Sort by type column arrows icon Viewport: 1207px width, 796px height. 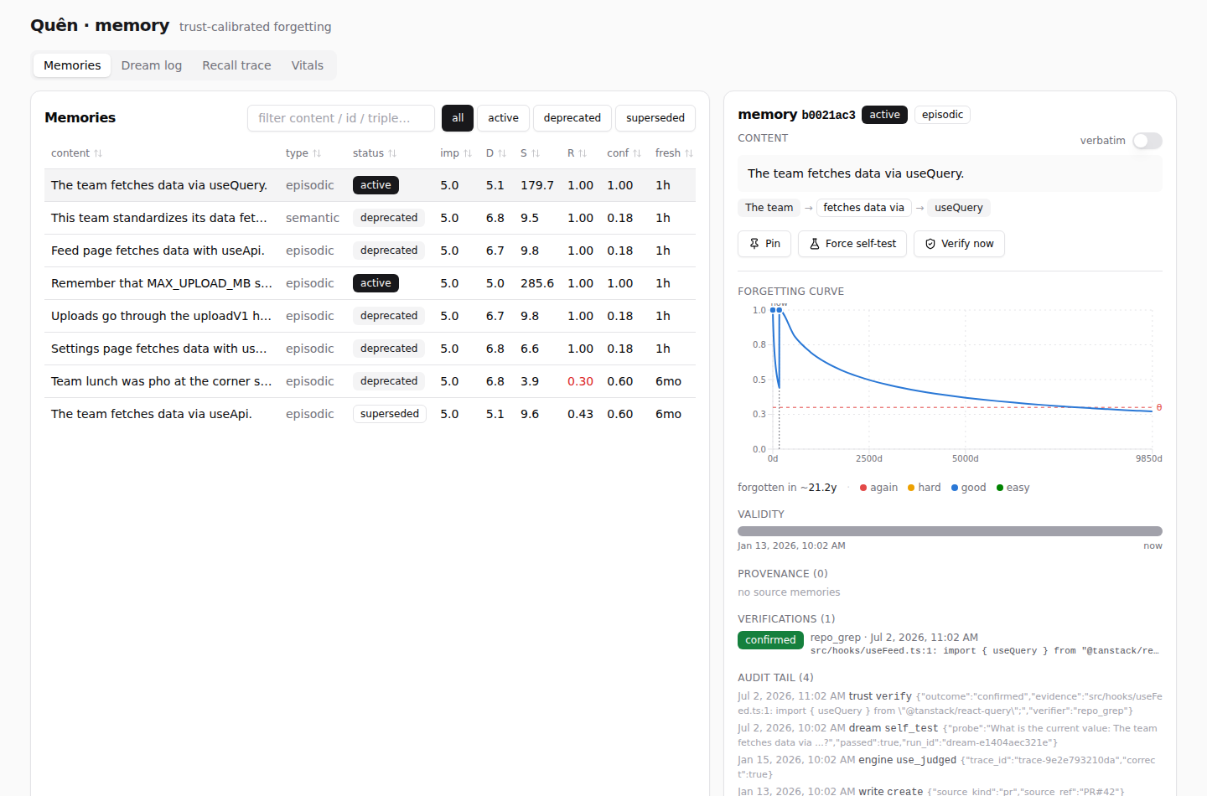pyautogui.click(x=317, y=153)
